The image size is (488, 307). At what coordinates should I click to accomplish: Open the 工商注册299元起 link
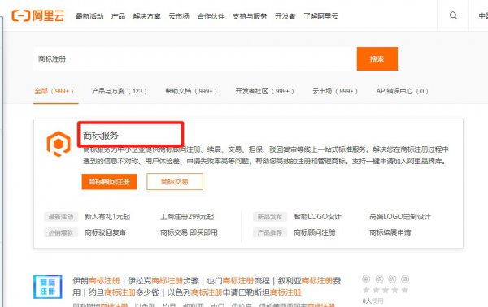point(187,217)
